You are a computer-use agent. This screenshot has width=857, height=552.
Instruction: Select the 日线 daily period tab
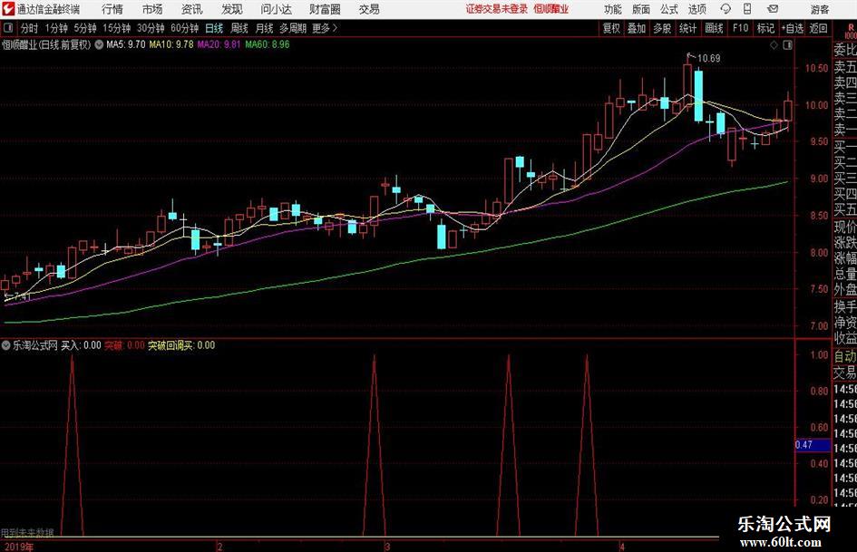[x=214, y=28]
